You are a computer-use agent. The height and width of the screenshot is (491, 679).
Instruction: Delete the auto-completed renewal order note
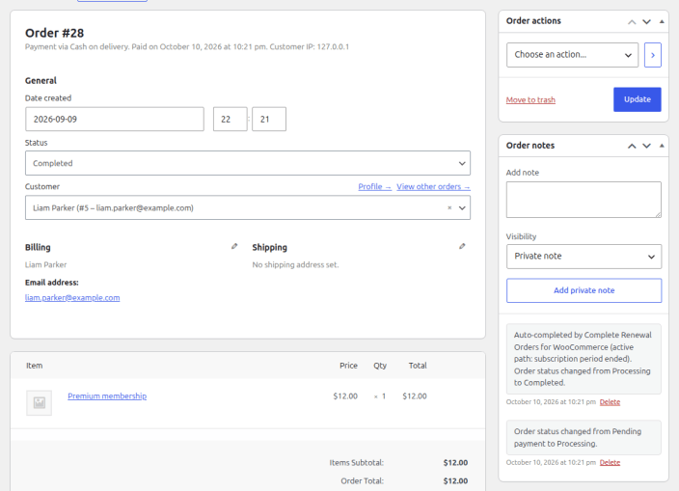point(610,402)
